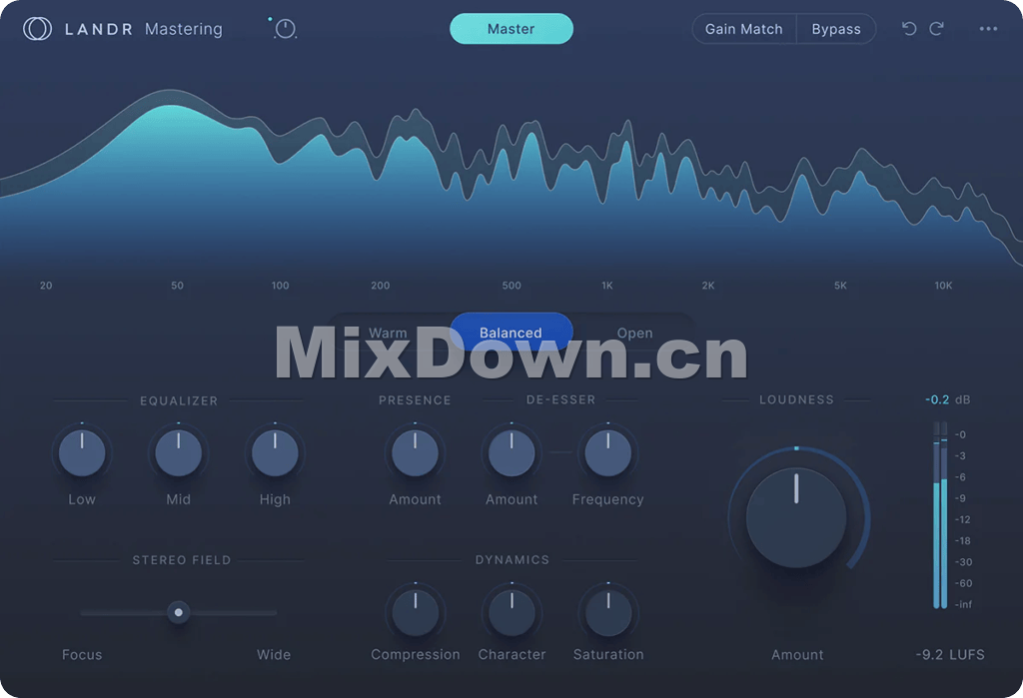This screenshot has height=698, width=1023.
Task: Toggle Gain Match
Action: click(x=743, y=29)
